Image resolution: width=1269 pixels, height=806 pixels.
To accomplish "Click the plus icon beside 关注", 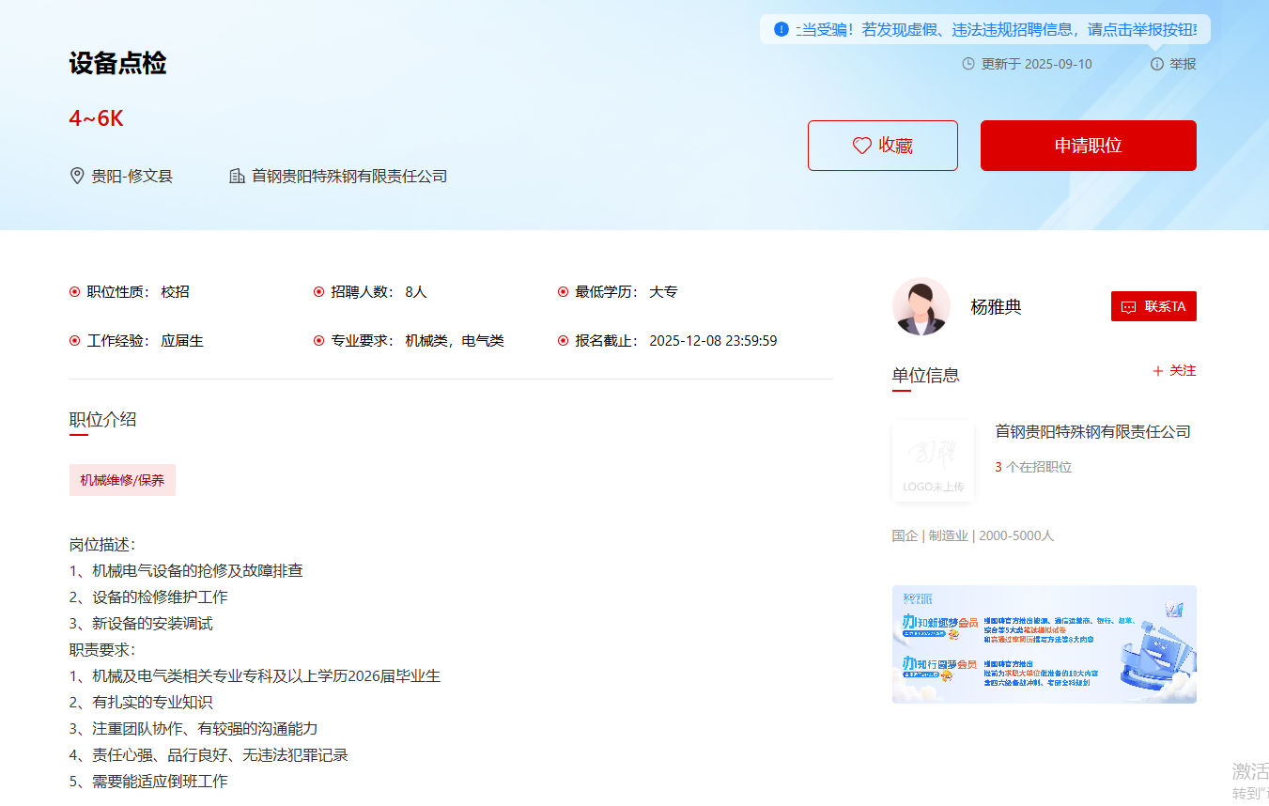I will (1158, 371).
